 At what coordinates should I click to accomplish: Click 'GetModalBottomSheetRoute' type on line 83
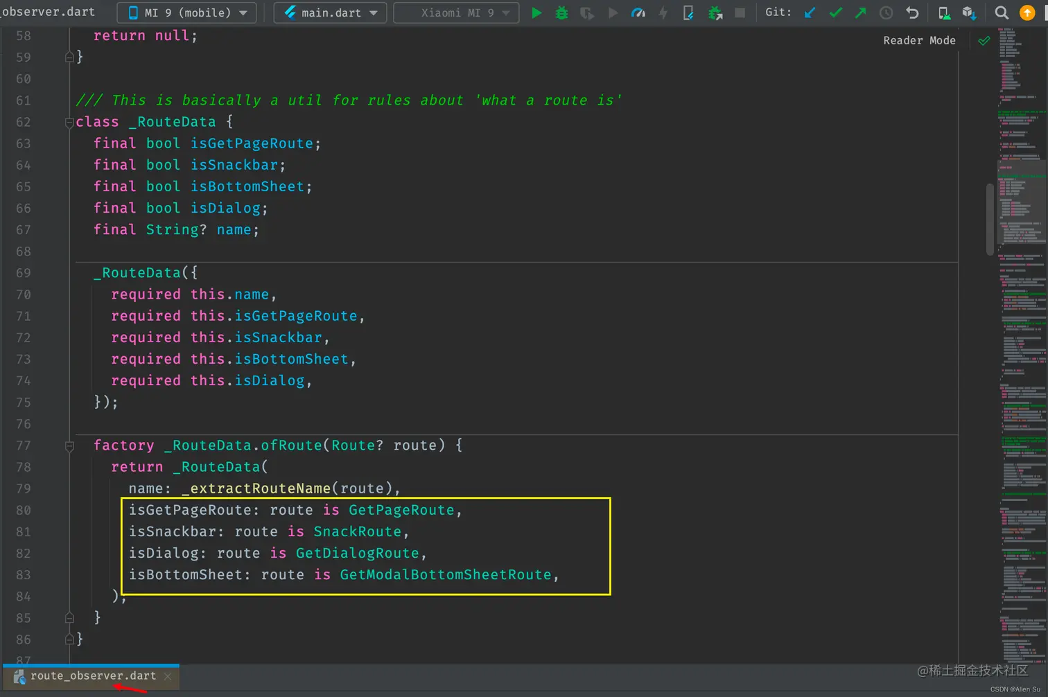pos(446,574)
